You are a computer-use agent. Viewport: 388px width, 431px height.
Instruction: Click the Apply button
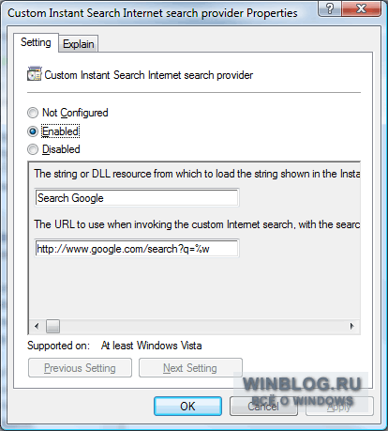coord(339,406)
